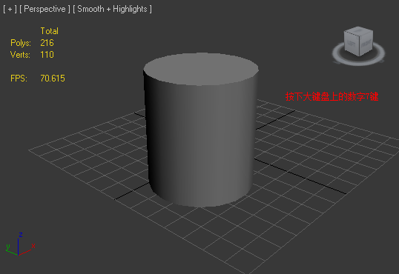Image resolution: width=399 pixels, height=274 pixels.
Task: Click the Verts count value 110
Action: pos(47,55)
